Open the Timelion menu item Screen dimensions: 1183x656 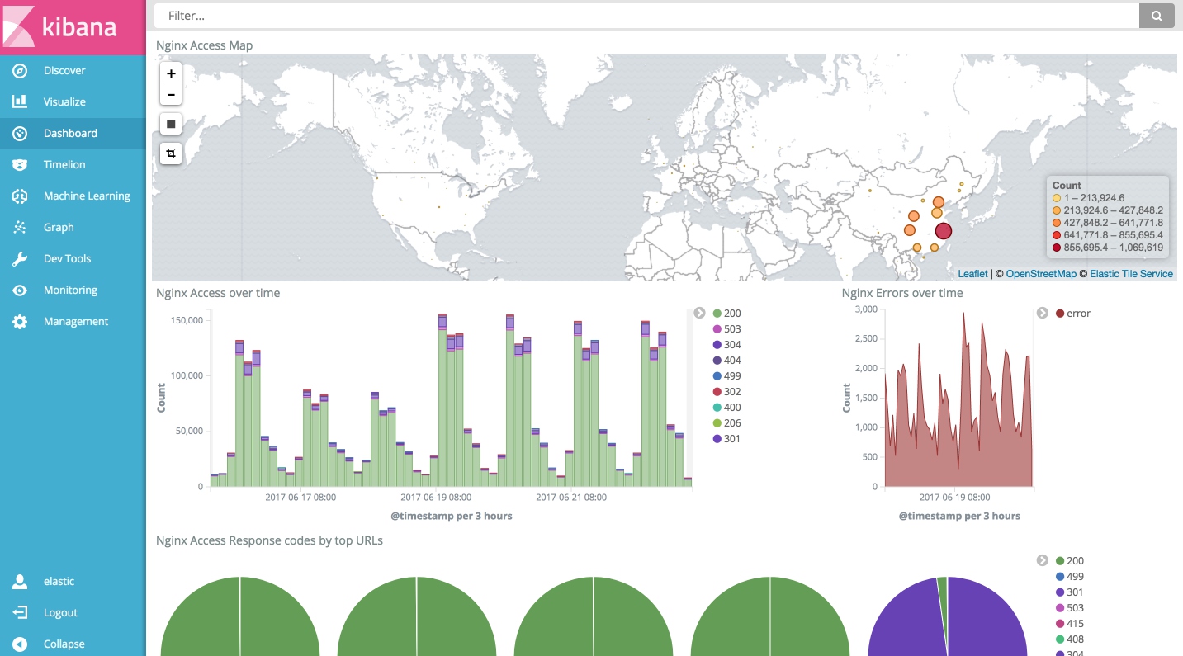(73, 164)
